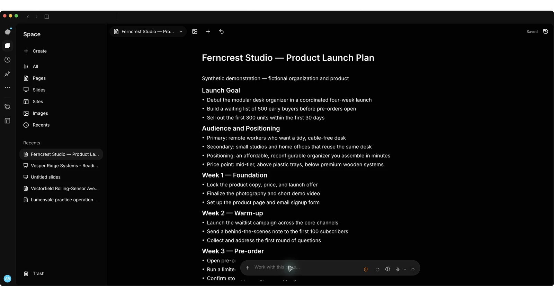Image resolution: width=554 pixels, height=297 pixels.
Task: Open the layout template icon in the left rail
Action: pos(7,121)
